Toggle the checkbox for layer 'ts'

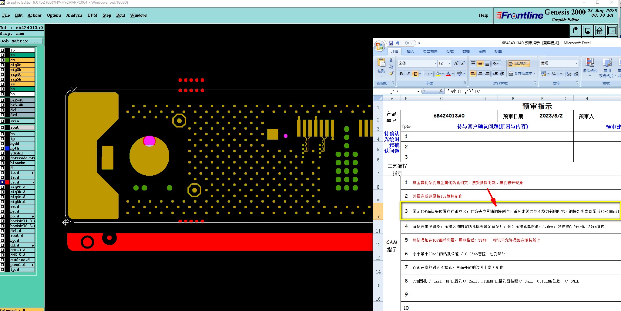(x=2, y=55)
